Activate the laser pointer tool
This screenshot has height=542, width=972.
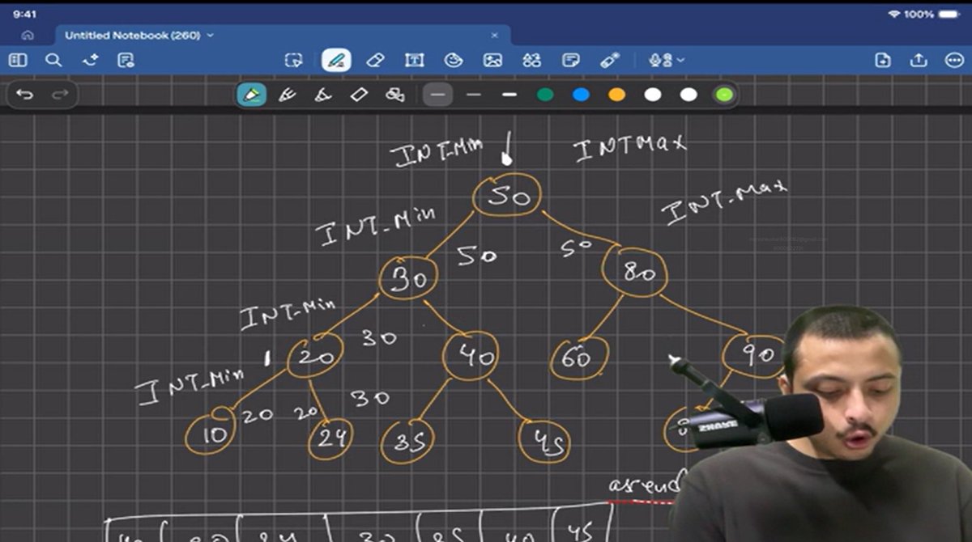point(609,59)
